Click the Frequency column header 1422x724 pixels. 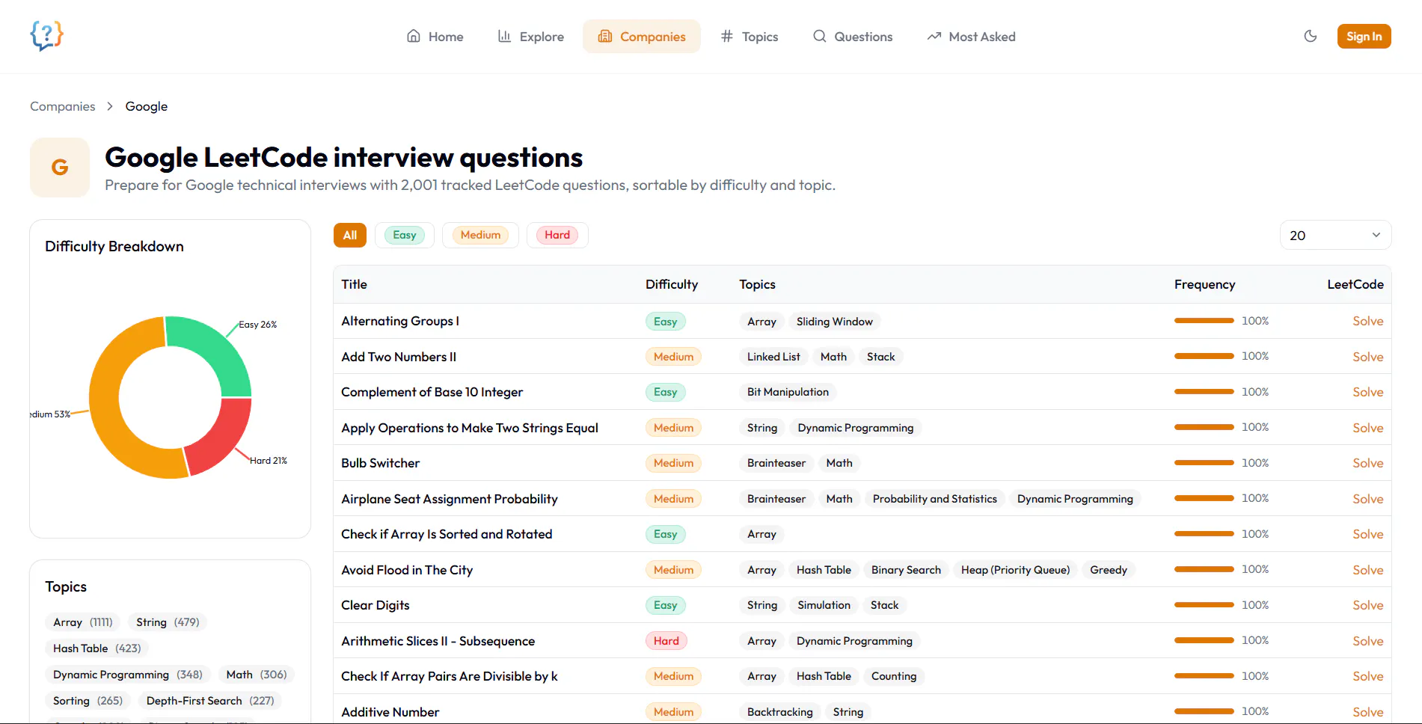[x=1204, y=284]
